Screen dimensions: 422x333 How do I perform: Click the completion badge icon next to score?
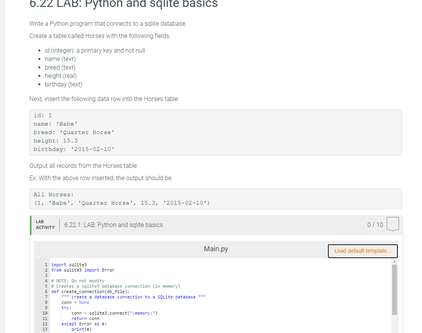[x=393, y=224]
